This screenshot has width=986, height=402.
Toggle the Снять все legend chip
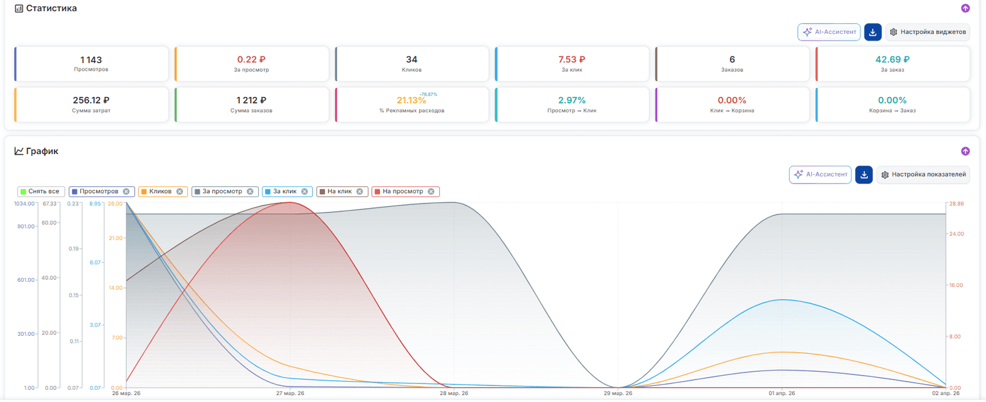(x=41, y=191)
